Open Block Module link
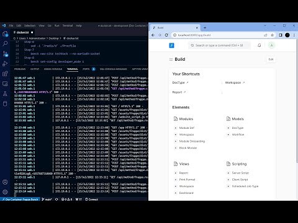 tap(188, 148)
